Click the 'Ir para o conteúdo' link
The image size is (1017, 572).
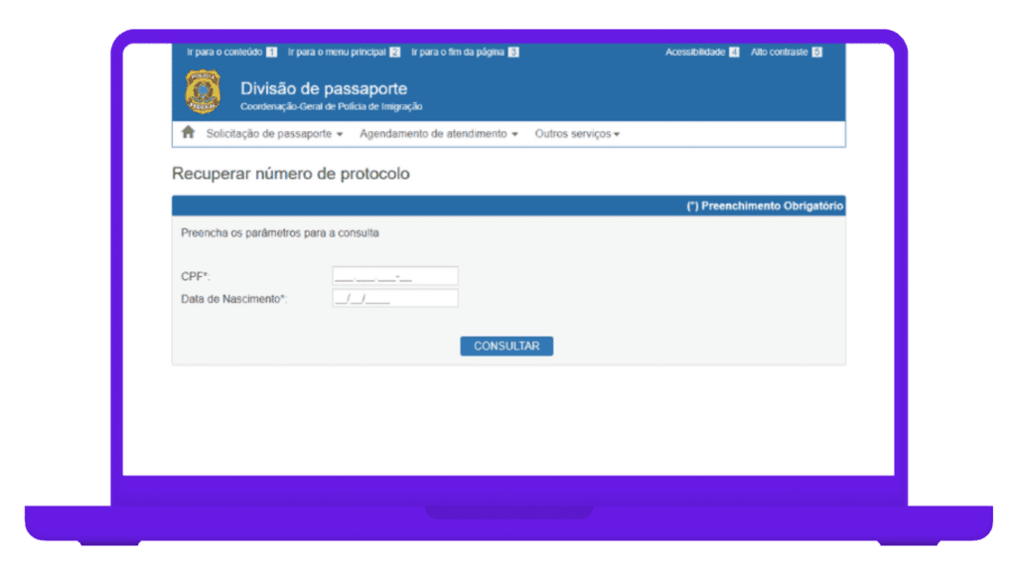[224, 53]
